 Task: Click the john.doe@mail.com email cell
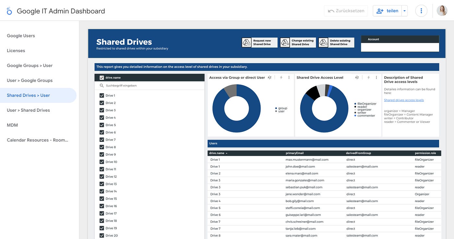pos(300,166)
